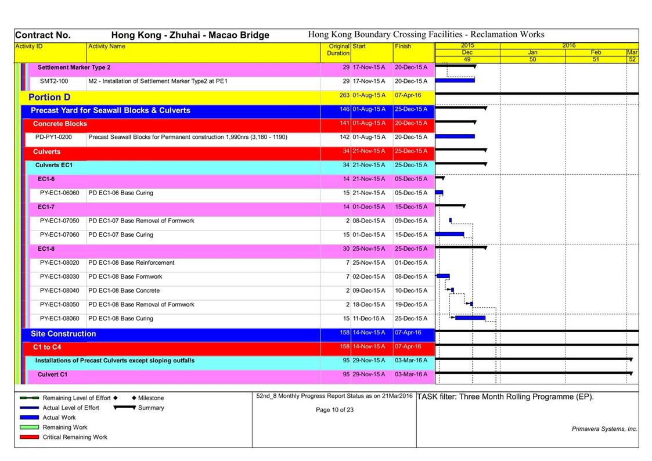Click week number 51 in the timescale
The image size is (652, 461).
[596, 59]
